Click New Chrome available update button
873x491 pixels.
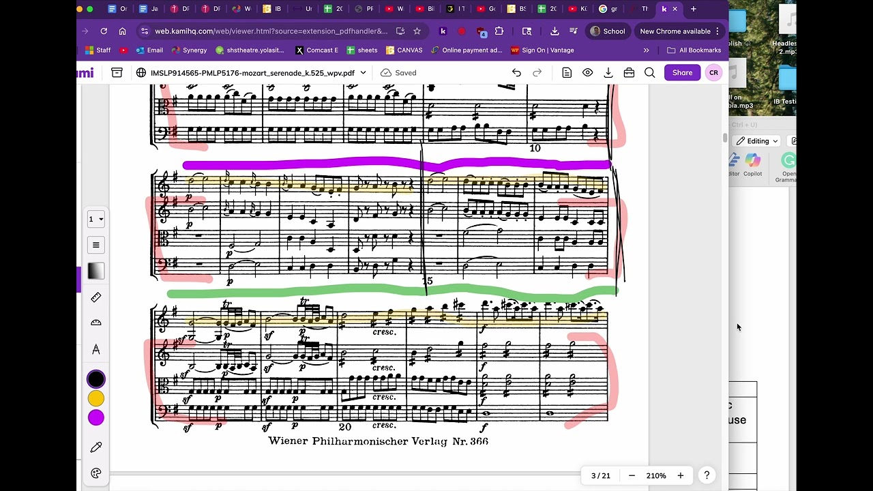click(679, 31)
